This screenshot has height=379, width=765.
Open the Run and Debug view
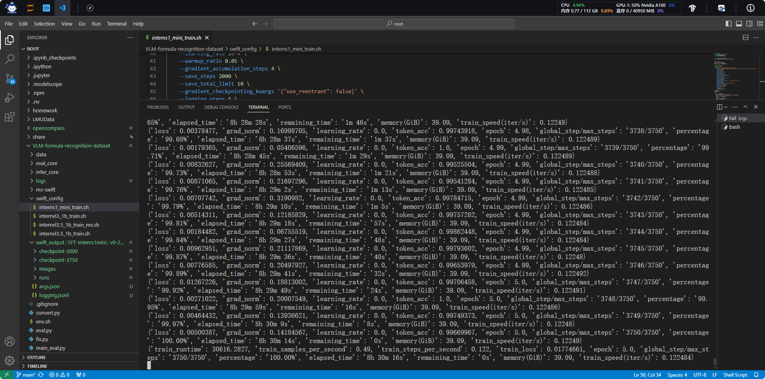tap(10, 98)
